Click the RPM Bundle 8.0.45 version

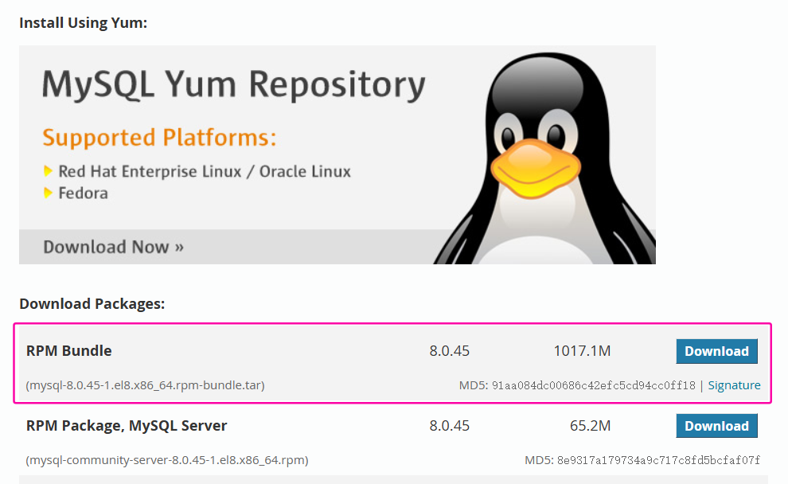click(449, 351)
